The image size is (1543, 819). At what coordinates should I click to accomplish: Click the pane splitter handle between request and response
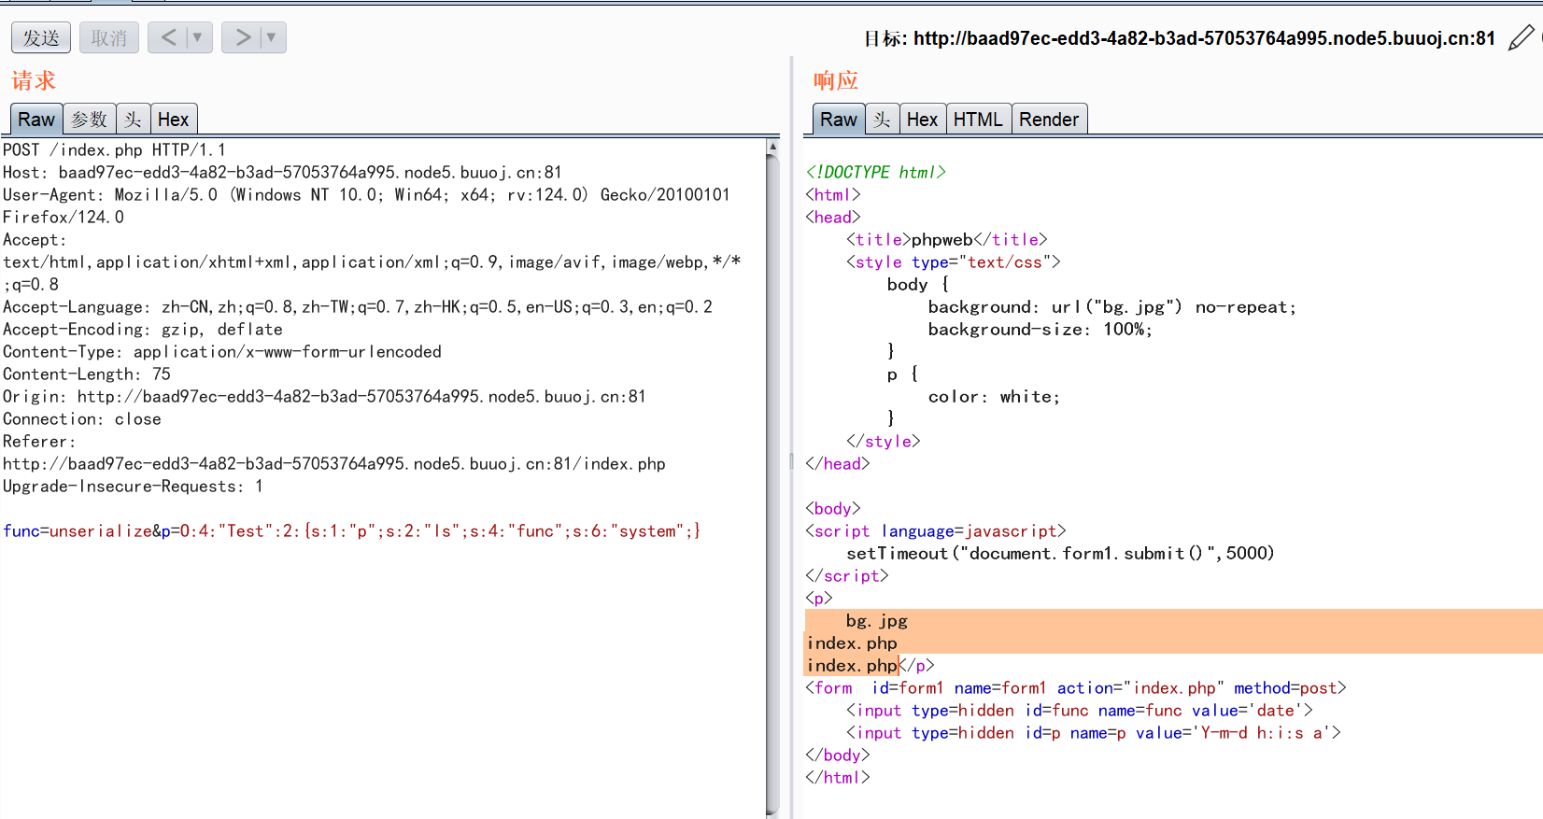click(791, 460)
